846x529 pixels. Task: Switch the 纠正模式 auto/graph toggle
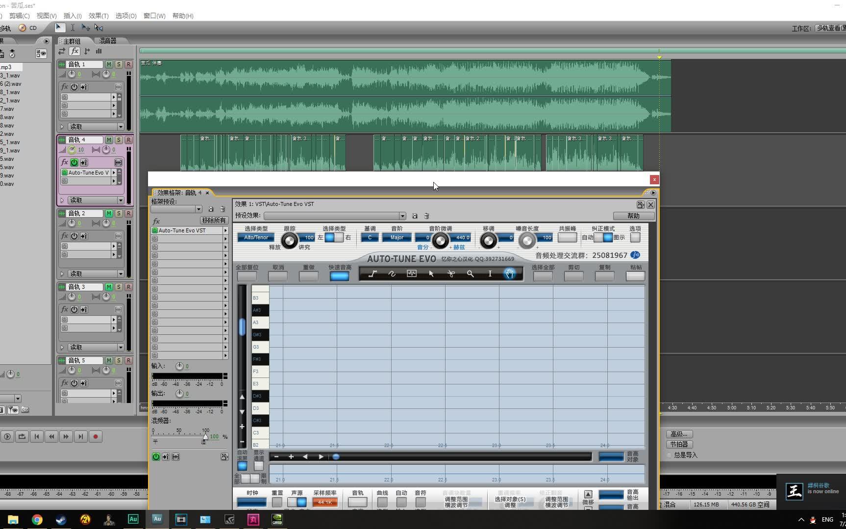603,237
